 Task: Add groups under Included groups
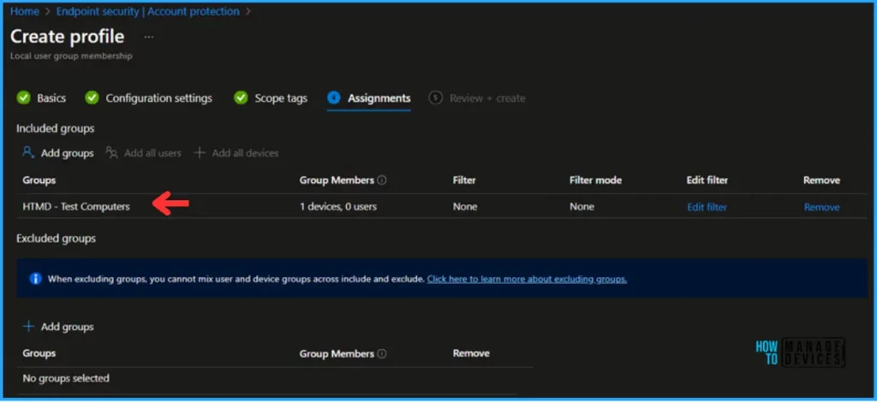click(67, 153)
